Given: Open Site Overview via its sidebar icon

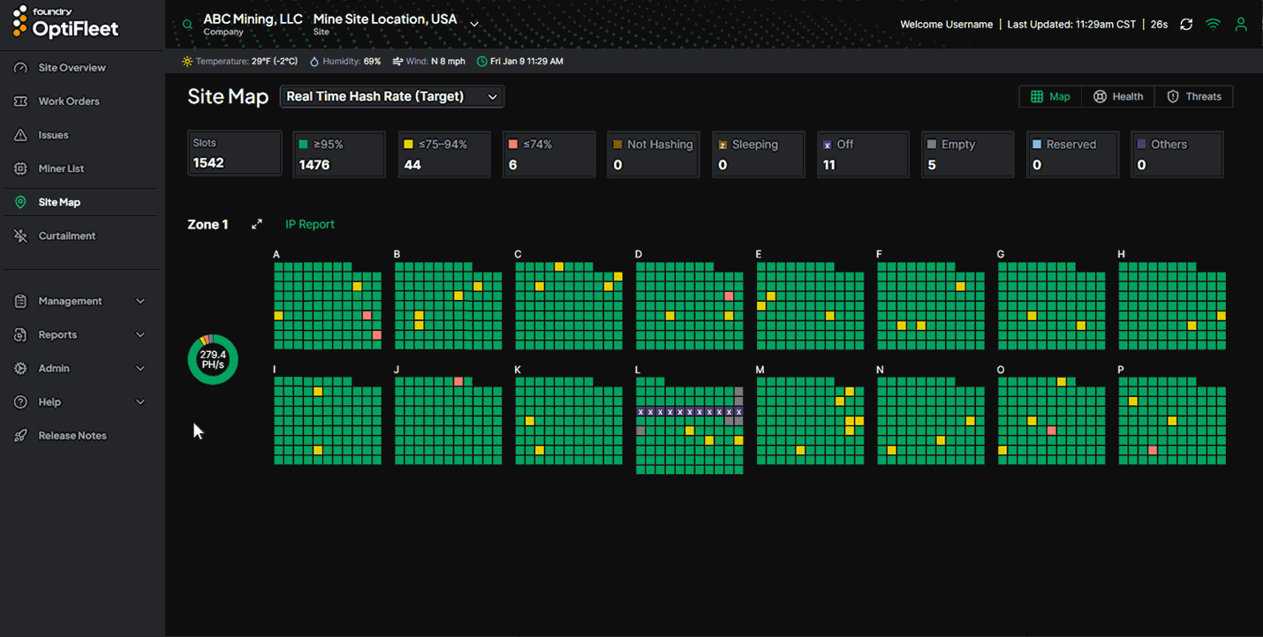Looking at the screenshot, I should pyautogui.click(x=21, y=68).
